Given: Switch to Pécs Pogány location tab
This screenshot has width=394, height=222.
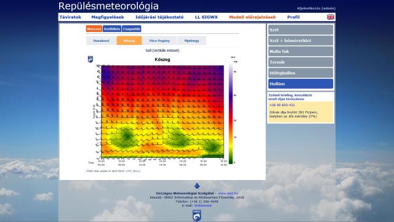Looking at the screenshot, I should 159,41.
